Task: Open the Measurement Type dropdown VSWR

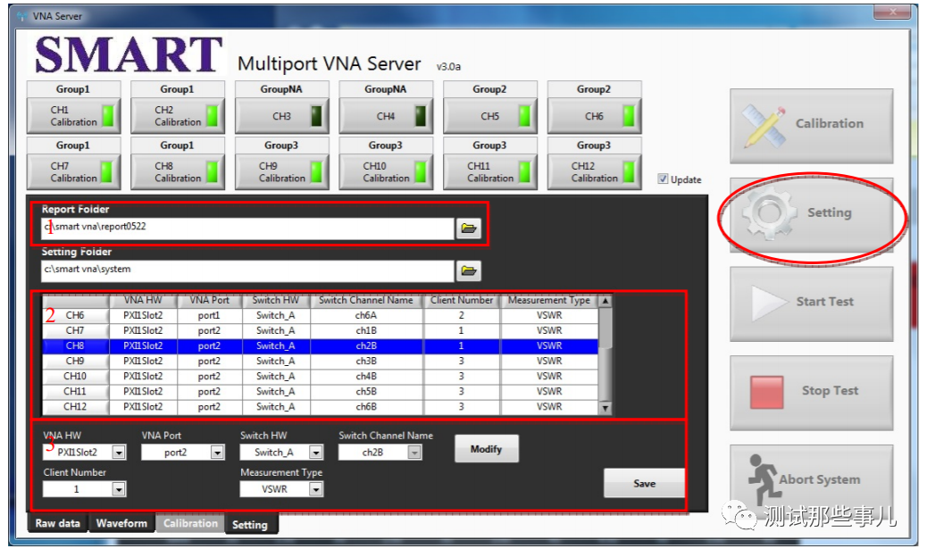Action: pos(316,489)
